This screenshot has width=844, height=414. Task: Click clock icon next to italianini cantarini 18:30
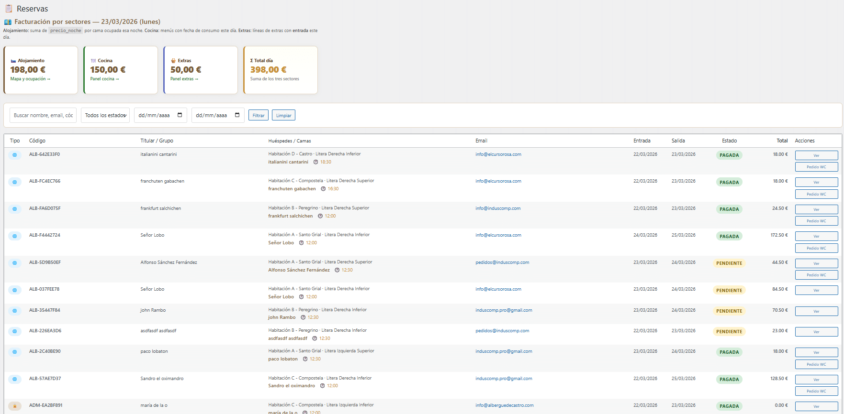click(316, 162)
